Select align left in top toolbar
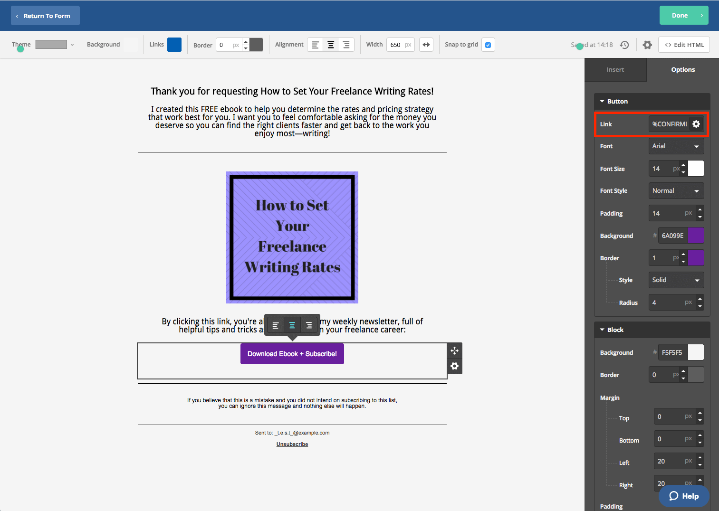 [315, 45]
